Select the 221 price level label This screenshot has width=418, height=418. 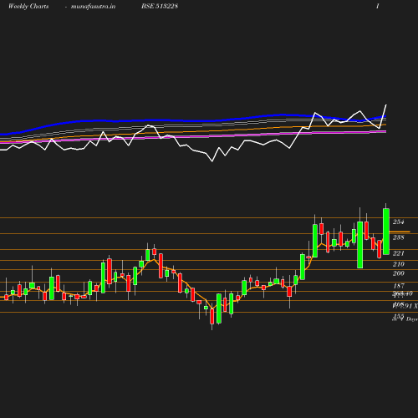pyautogui.click(x=398, y=253)
